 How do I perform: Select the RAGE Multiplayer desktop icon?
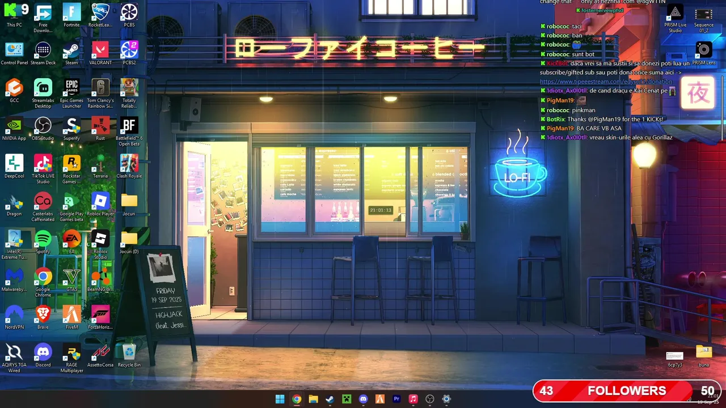pos(71,359)
